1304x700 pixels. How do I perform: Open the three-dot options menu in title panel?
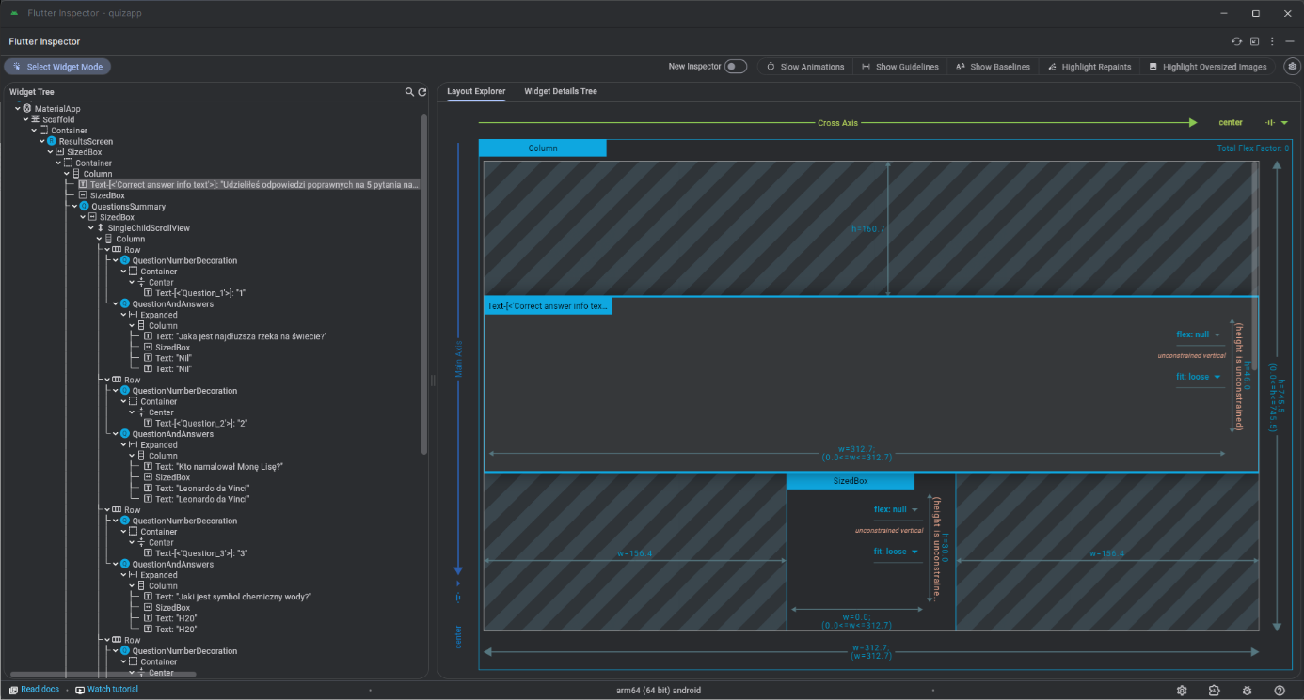[1272, 41]
